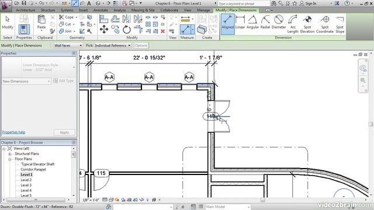Place a Spot Elevation
Screen dimensions: 374x210
(307, 24)
